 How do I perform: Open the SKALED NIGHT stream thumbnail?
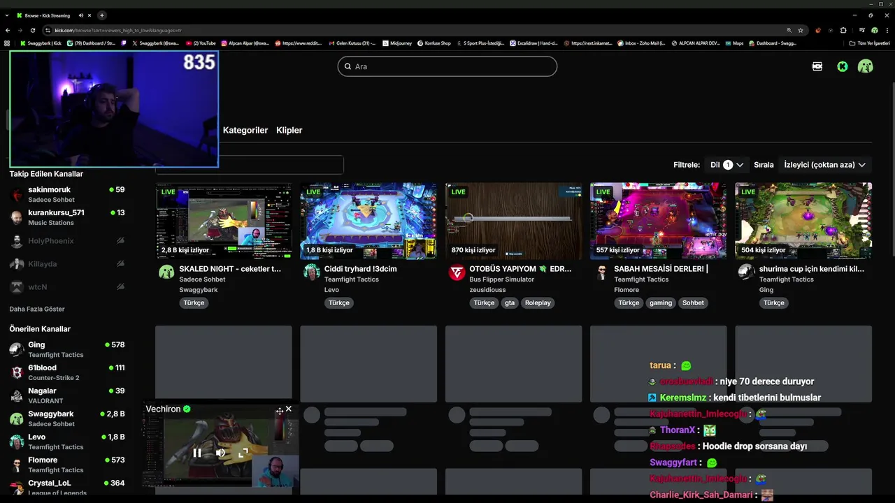tap(224, 221)
